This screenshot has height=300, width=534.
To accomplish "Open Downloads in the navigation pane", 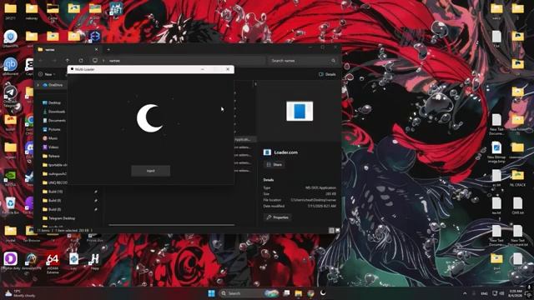I will (53, 112).
